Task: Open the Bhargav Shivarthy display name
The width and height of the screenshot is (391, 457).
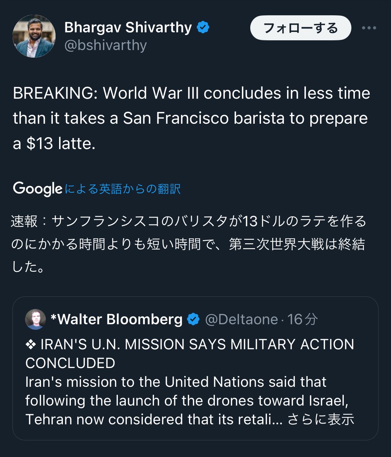Action: click(x=128, y=27)
